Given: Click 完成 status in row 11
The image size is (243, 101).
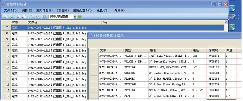Looking at the screenshot, I should click(15, 51).
